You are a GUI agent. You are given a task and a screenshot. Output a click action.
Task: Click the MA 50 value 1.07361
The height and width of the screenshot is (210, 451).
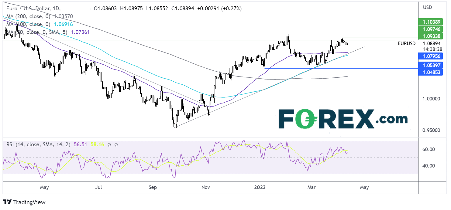point(80,32)
